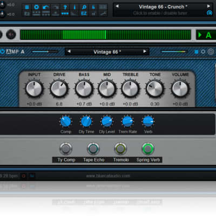The height and width of the screenshot is (216, 216).
Task: Click the blue three-dots icon
Action: pyautogui.click(x=65, y=13)
